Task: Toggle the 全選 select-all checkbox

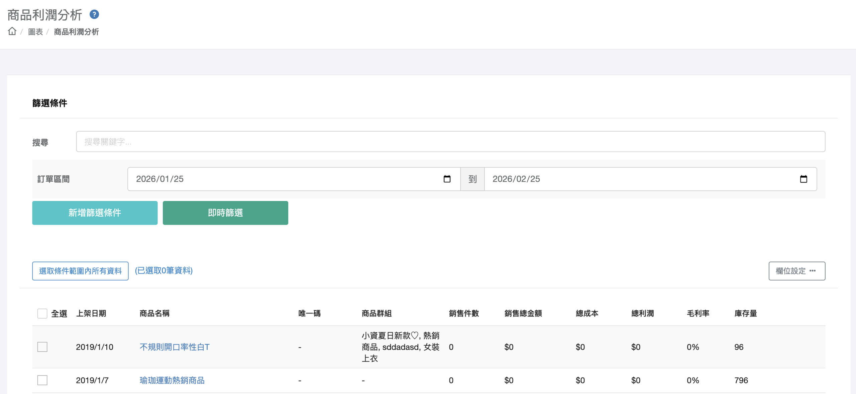Action: (42, 314)
